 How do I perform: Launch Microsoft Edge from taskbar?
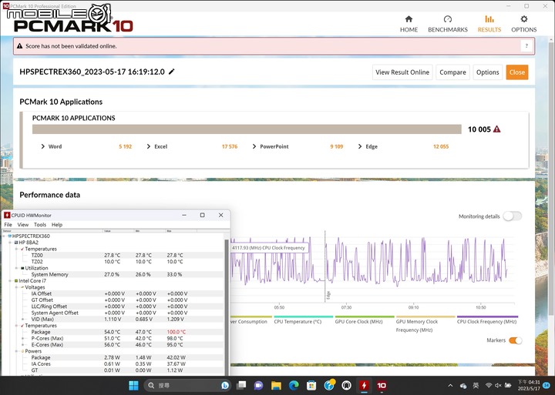tap(294, 386)
